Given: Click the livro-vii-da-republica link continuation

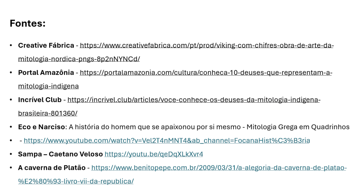Looking at the screenshot, I should pos(76,181).
